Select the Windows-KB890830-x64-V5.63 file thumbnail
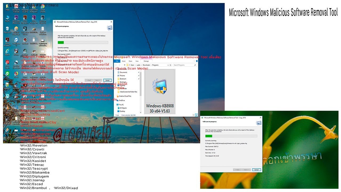 (x=160, y=91)
